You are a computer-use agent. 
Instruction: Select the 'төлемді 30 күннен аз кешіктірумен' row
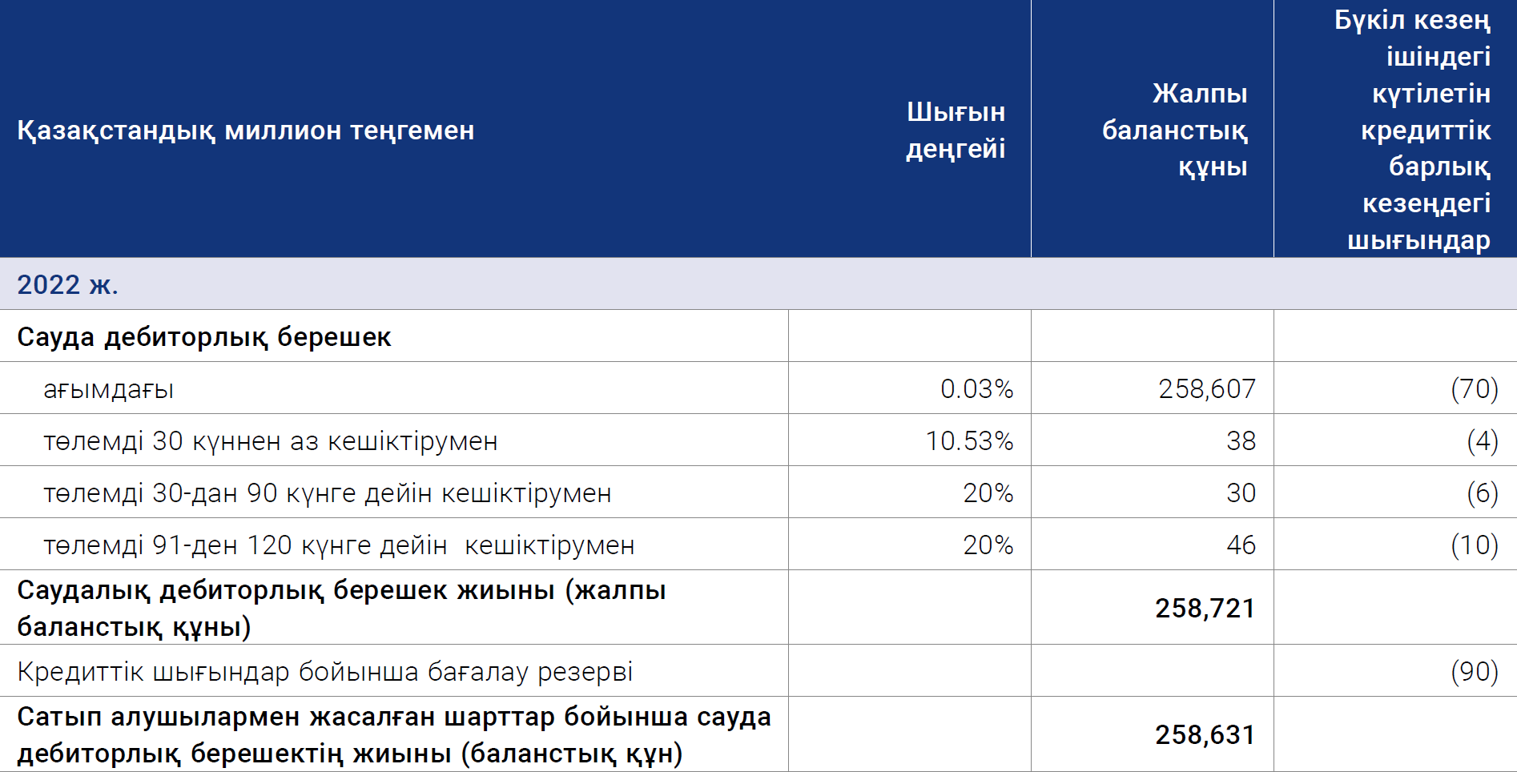758,440
